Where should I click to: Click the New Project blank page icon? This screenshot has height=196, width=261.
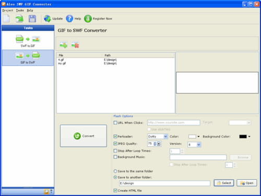(6, 18)
